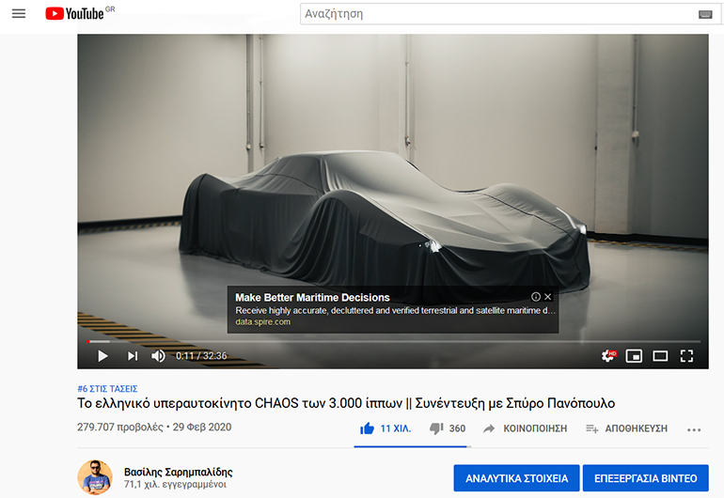Close the maritime ad overlay
This screenshot has height=498, width=724.
[x=548, y=297]
